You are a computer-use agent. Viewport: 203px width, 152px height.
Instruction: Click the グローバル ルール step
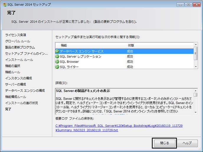pos(18,41)
